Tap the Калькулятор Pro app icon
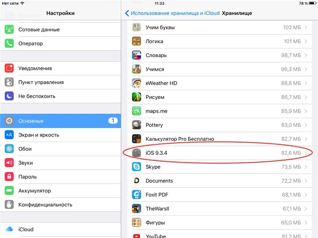The image size is (318, 238). [x=136, y=139]
